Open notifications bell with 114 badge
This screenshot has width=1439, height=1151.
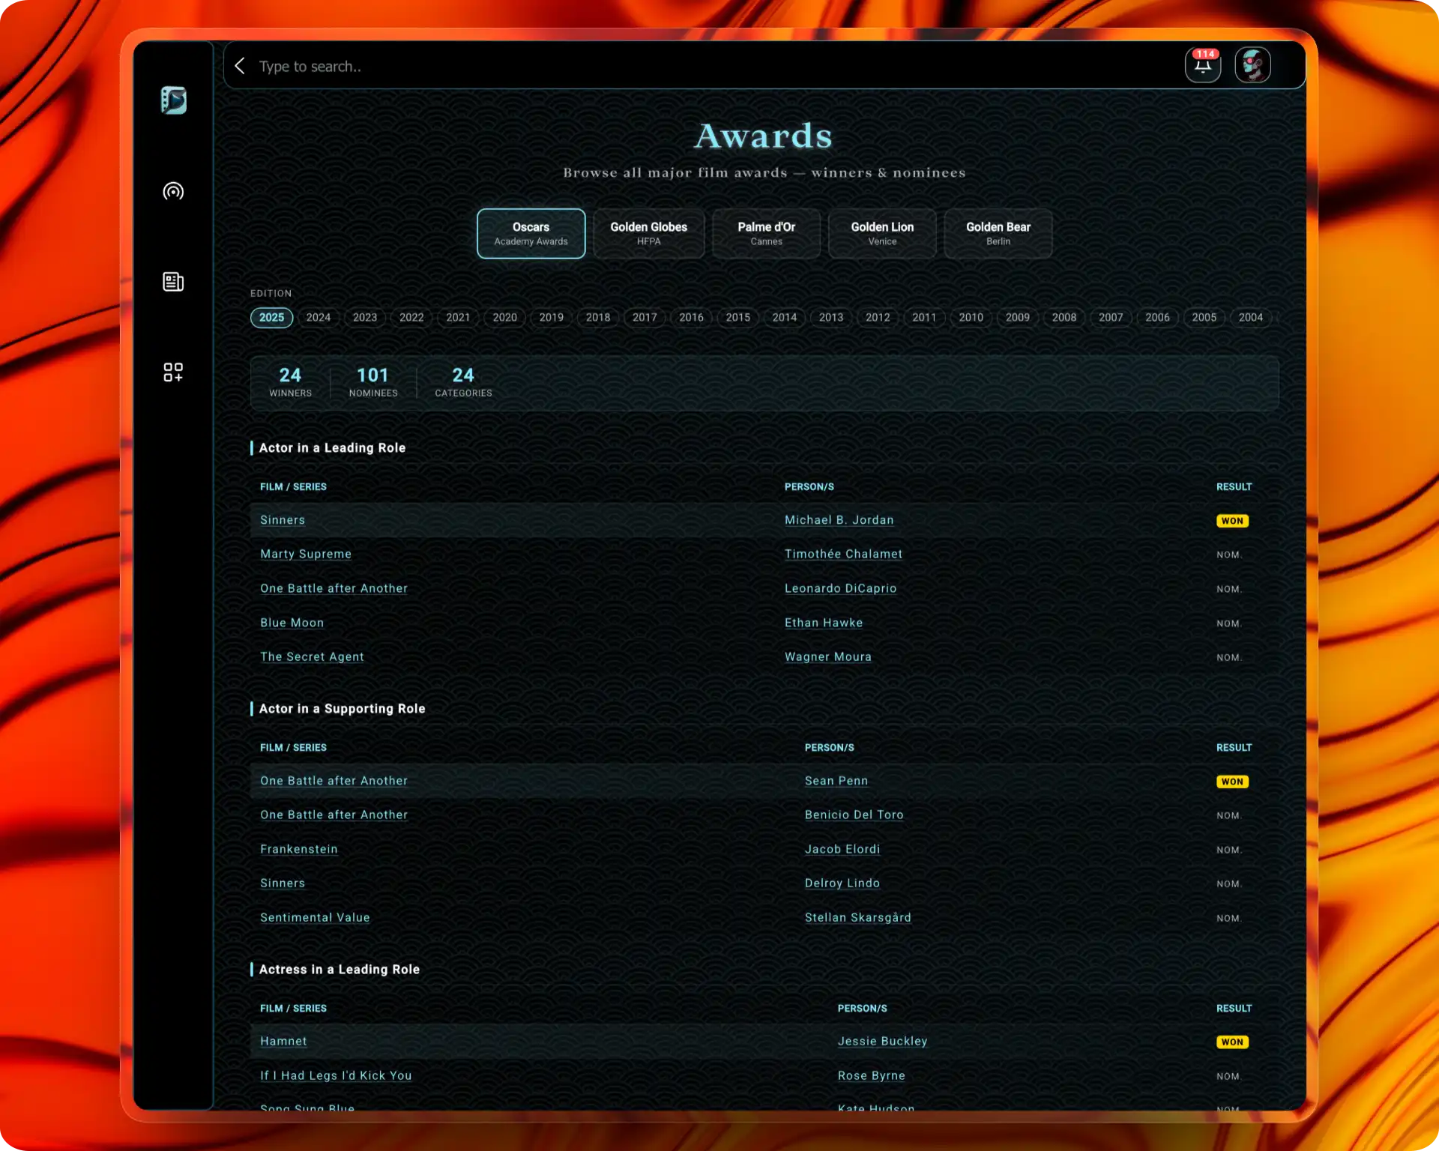tap(1202, 66)
